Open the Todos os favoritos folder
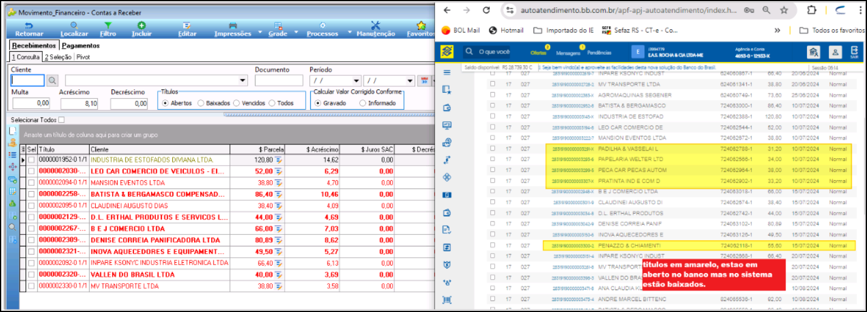Screen dimensions: 867x312 pos(832,30)
